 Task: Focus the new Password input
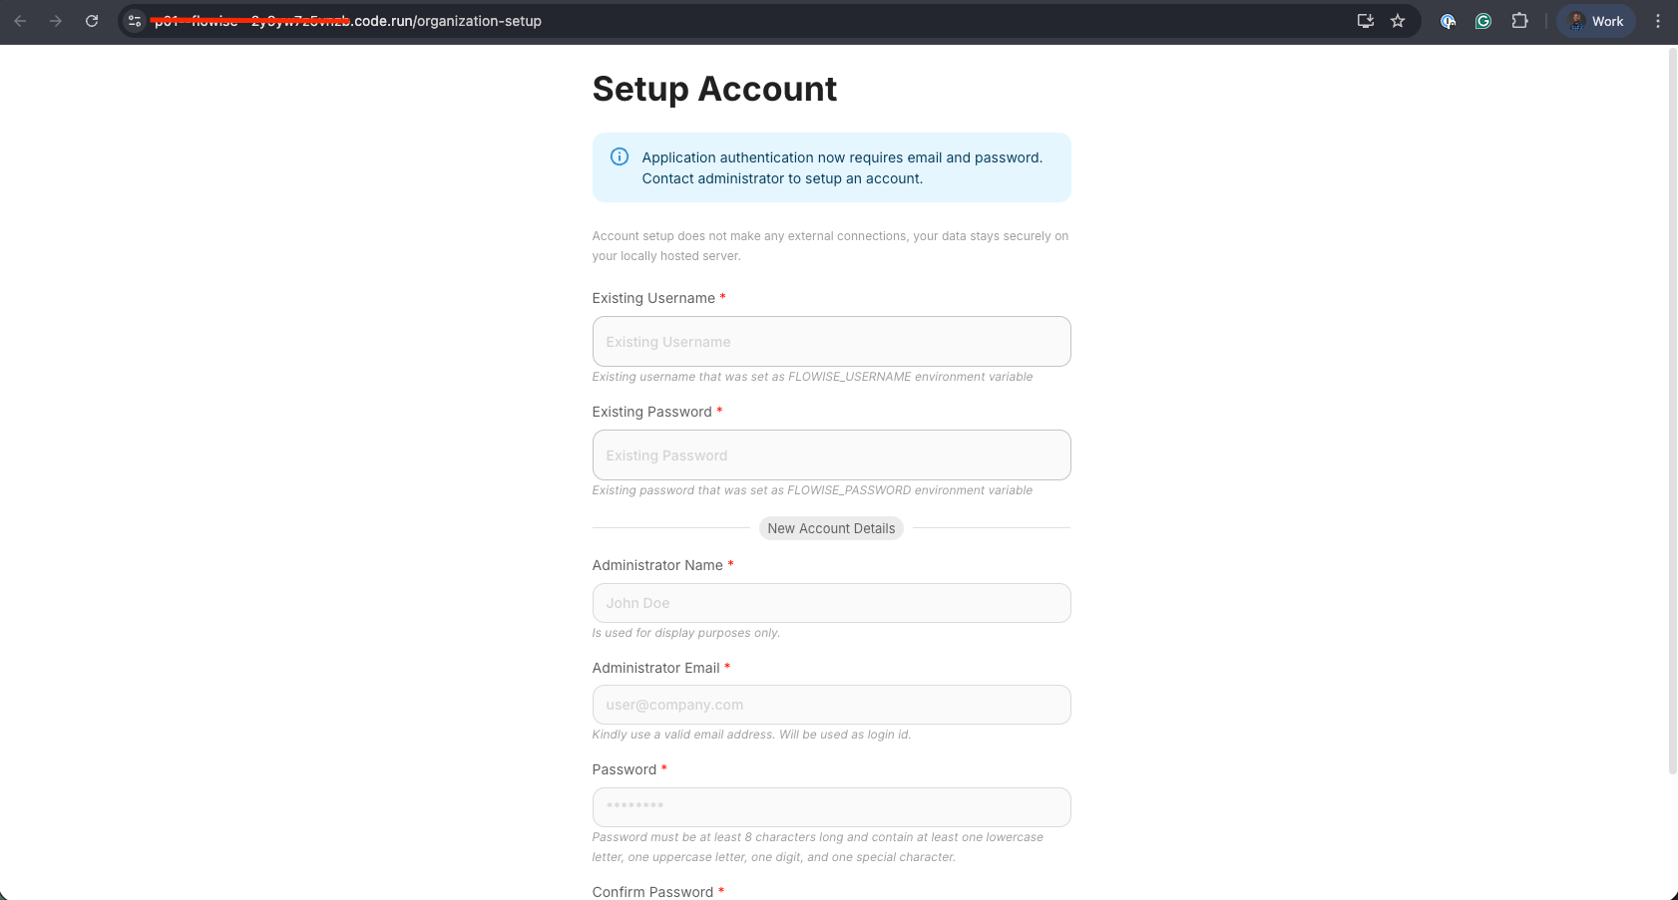coord(831,807)
